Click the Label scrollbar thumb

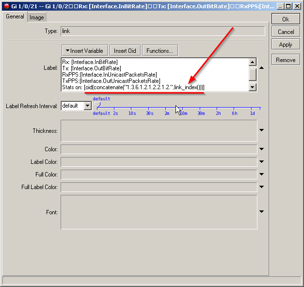pyautogui.click(x=253, y=75)
